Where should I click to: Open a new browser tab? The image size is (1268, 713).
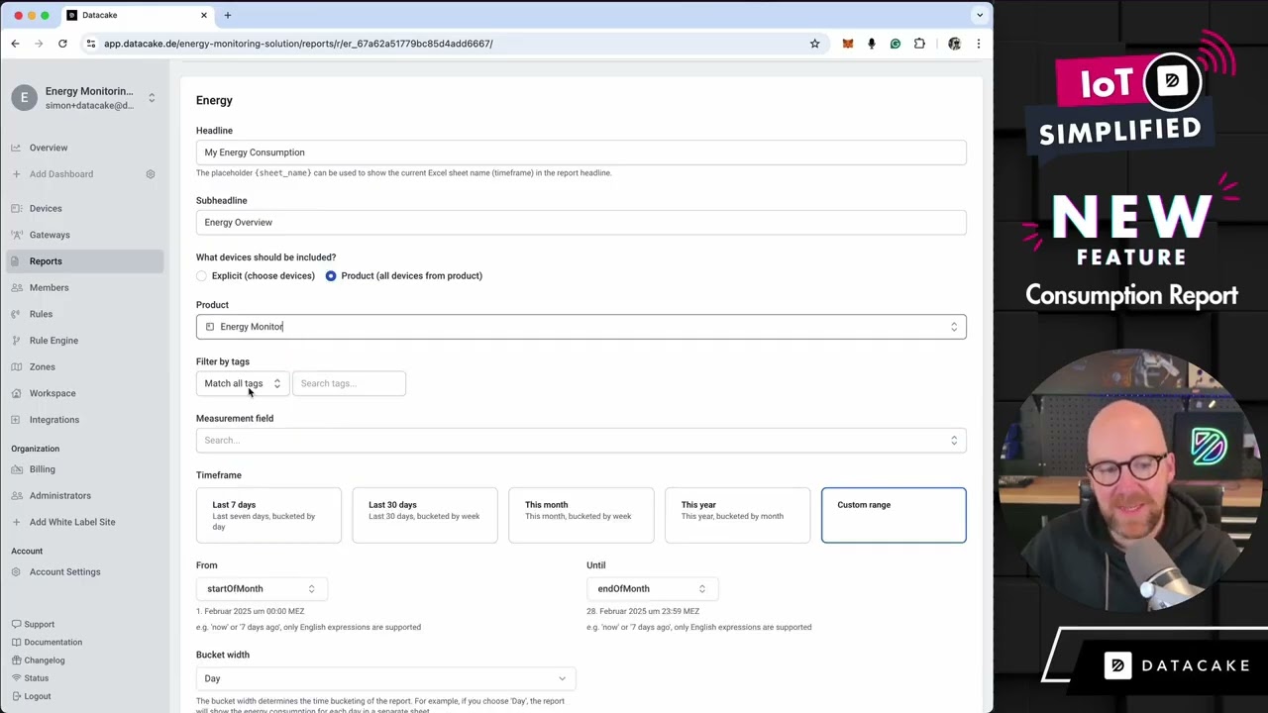point(228,15)
